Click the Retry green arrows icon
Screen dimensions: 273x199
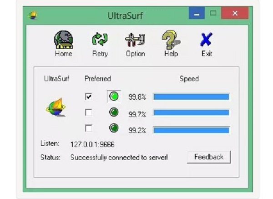pos(100,39)
